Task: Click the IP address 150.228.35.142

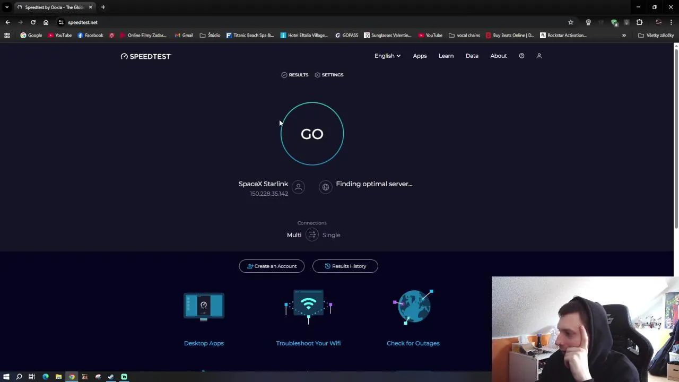Action: pos(269,194)
